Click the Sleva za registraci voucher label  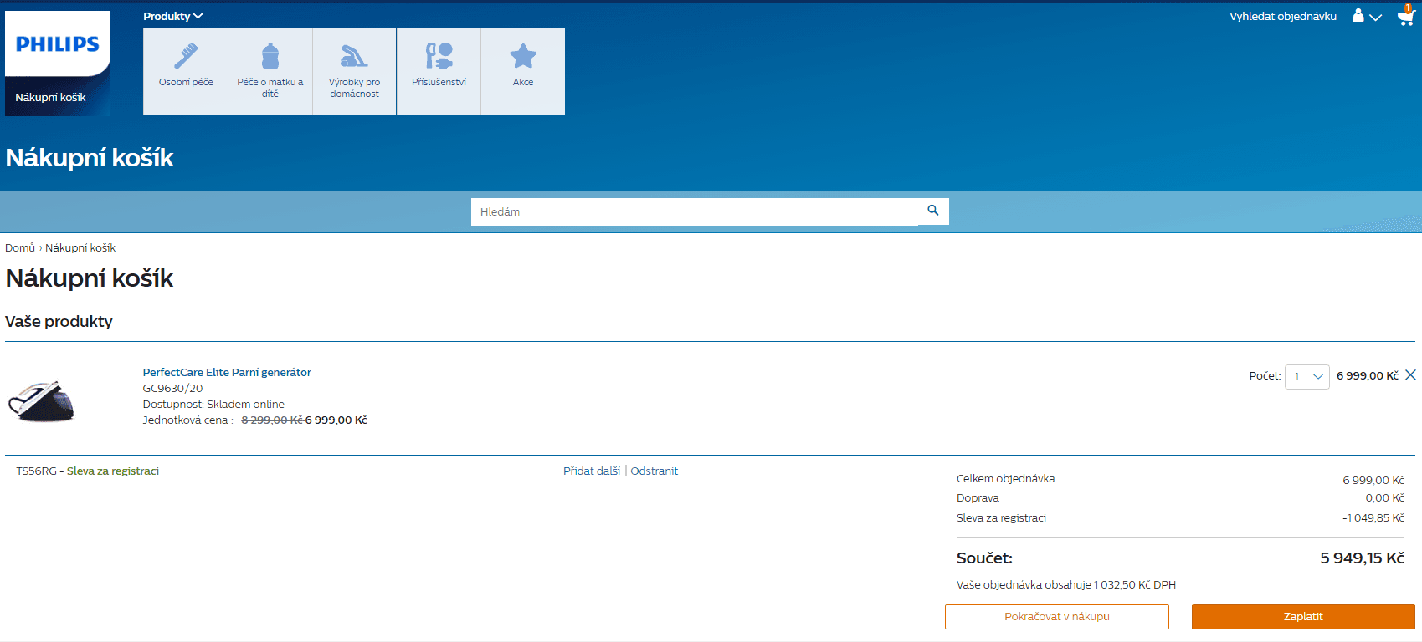[x=113, y=471]
